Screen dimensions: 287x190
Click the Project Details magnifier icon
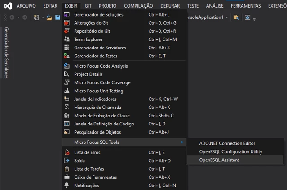click(x=66, y=74)
